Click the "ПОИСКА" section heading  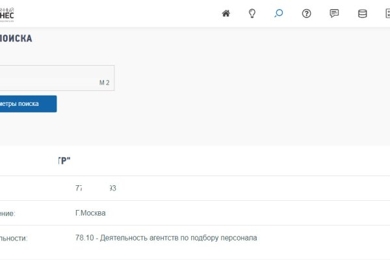click(x=16, y=39)
